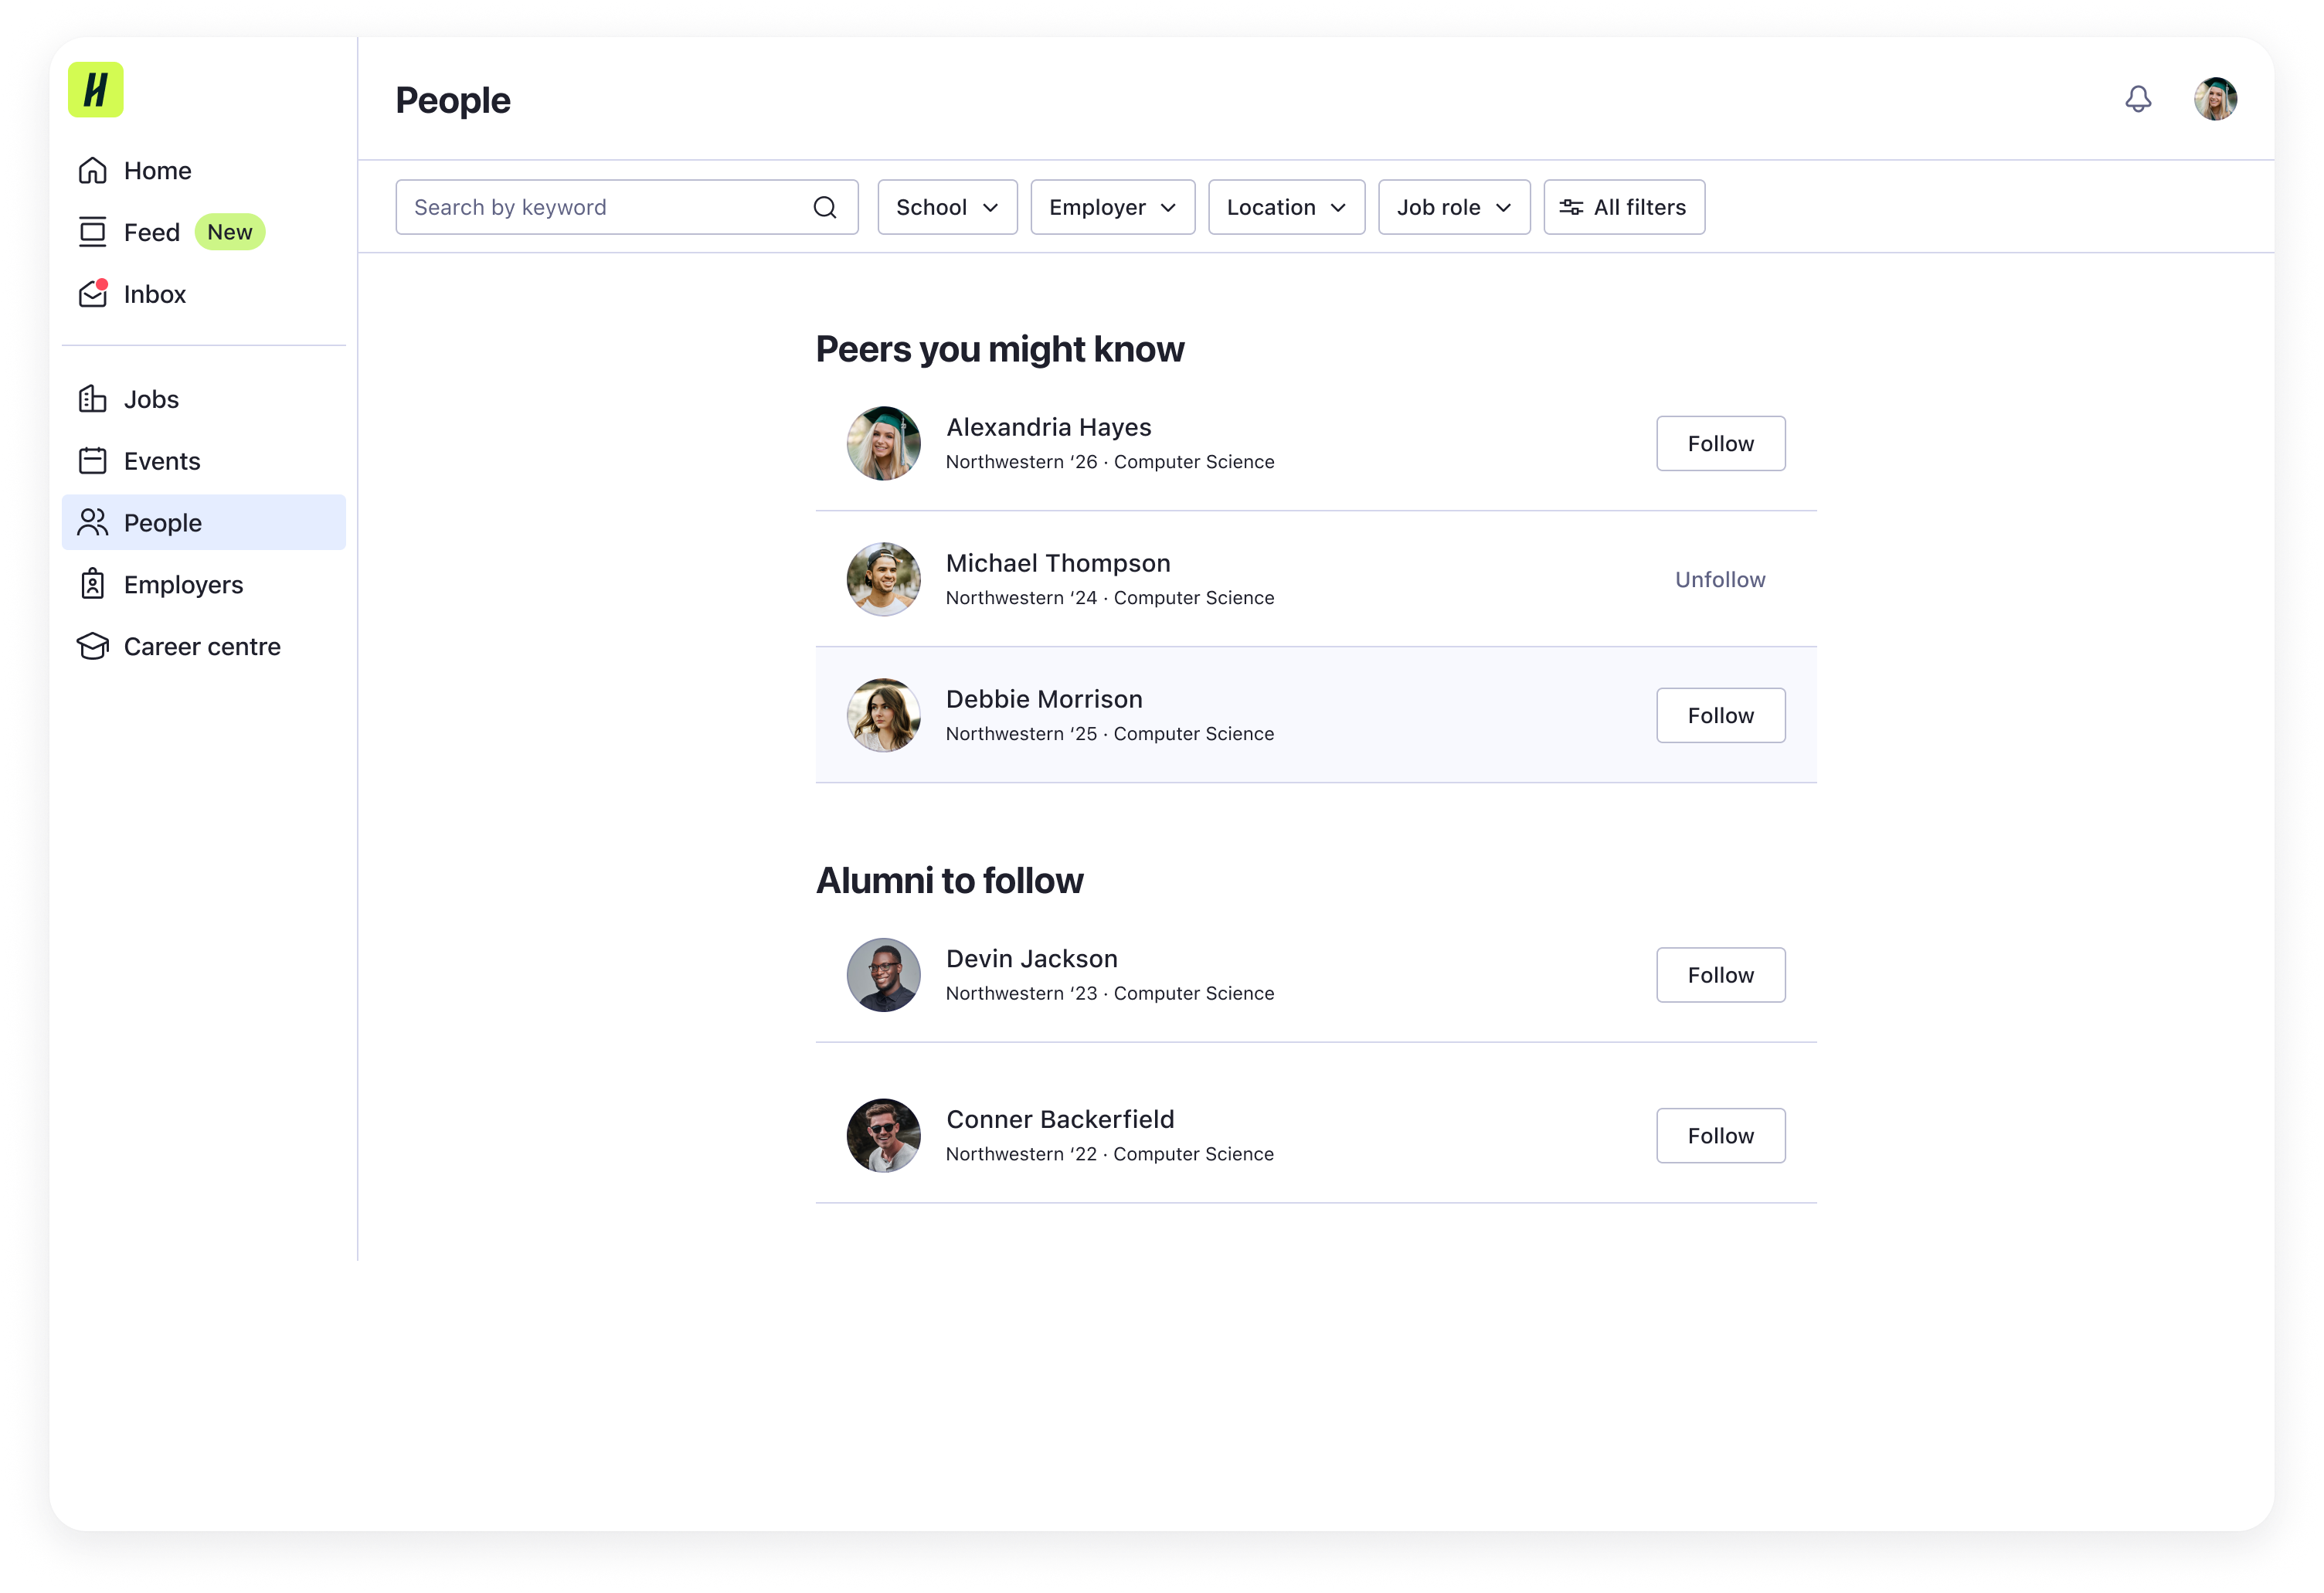Click the Jobs building icon

93,399
